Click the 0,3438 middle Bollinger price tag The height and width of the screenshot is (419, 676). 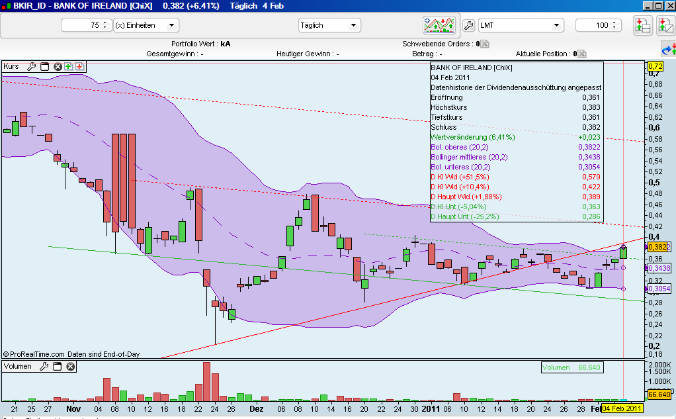point(659,268)
